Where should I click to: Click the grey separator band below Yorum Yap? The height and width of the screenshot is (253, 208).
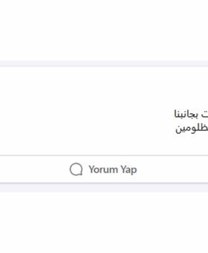(104, 188)
